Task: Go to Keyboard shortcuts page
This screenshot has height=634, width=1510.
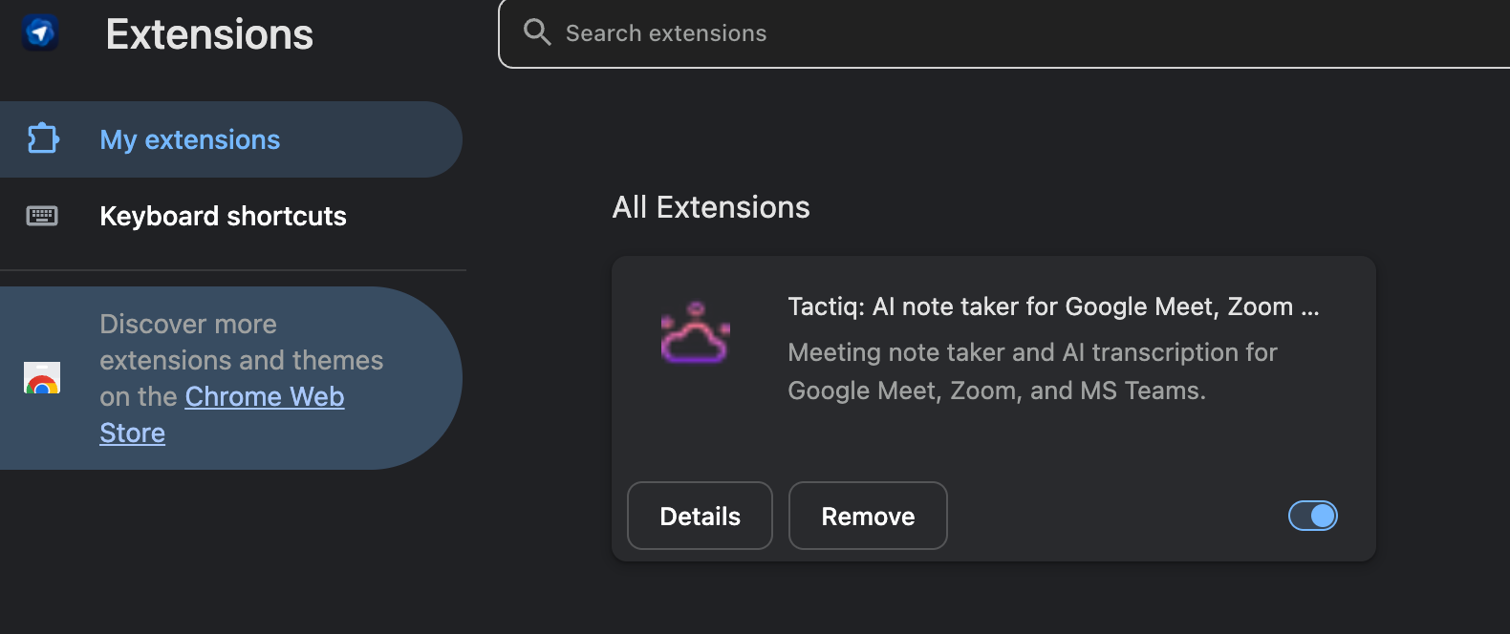Action: (x=223, y=216)
